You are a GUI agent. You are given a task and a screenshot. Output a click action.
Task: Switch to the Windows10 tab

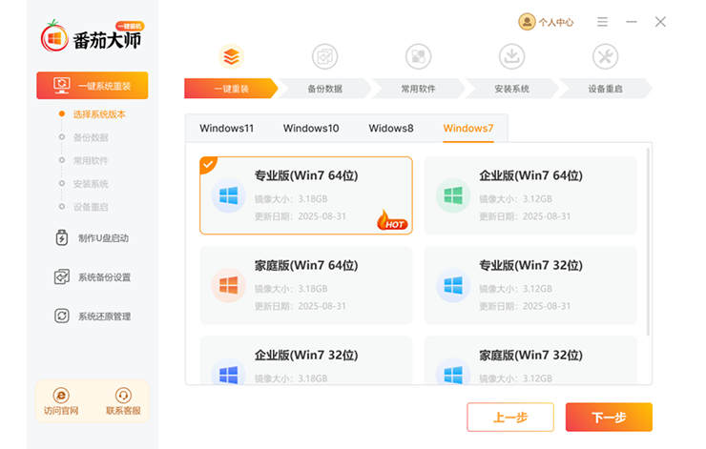coord(311,129)
